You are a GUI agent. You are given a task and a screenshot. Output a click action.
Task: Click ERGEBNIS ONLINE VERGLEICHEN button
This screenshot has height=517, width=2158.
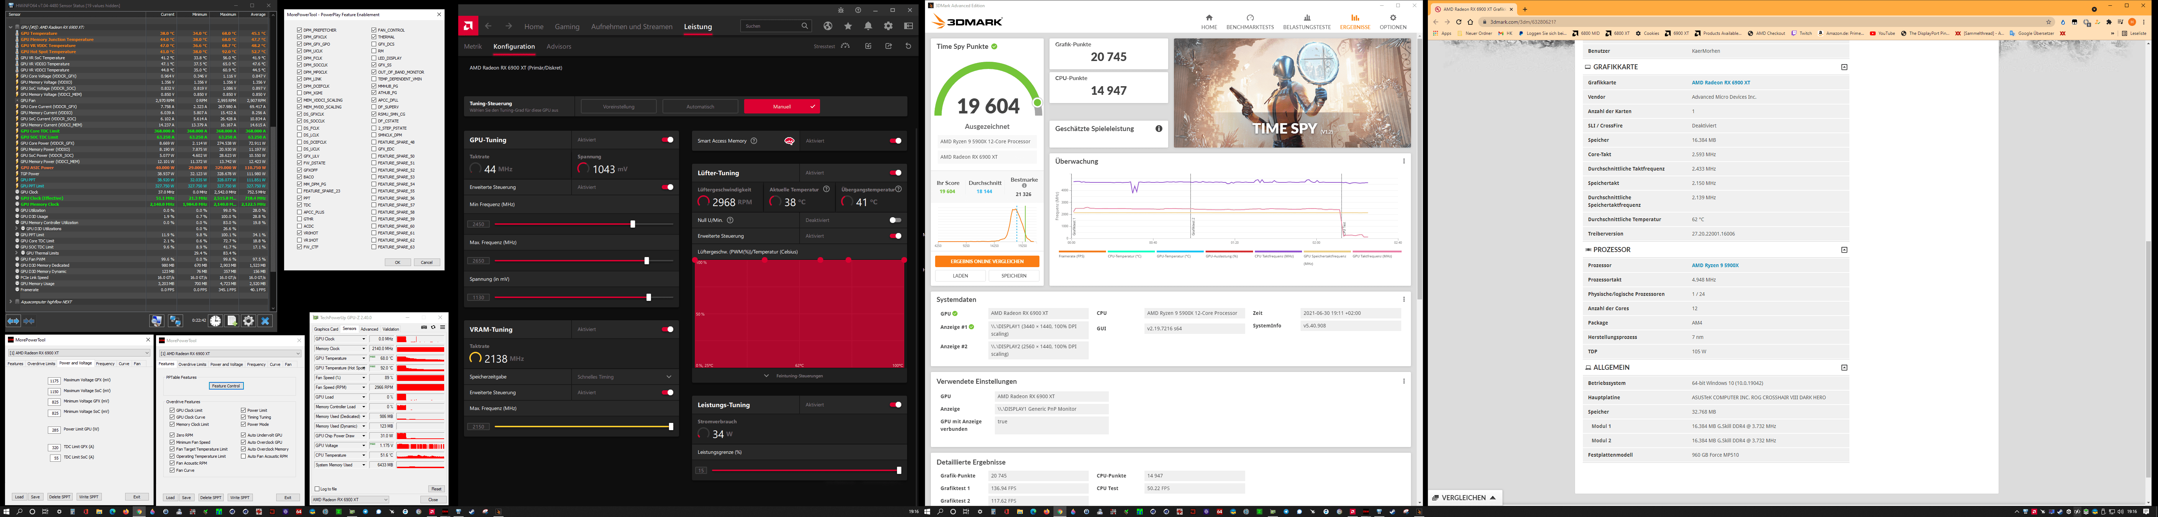tap(987, 262)
